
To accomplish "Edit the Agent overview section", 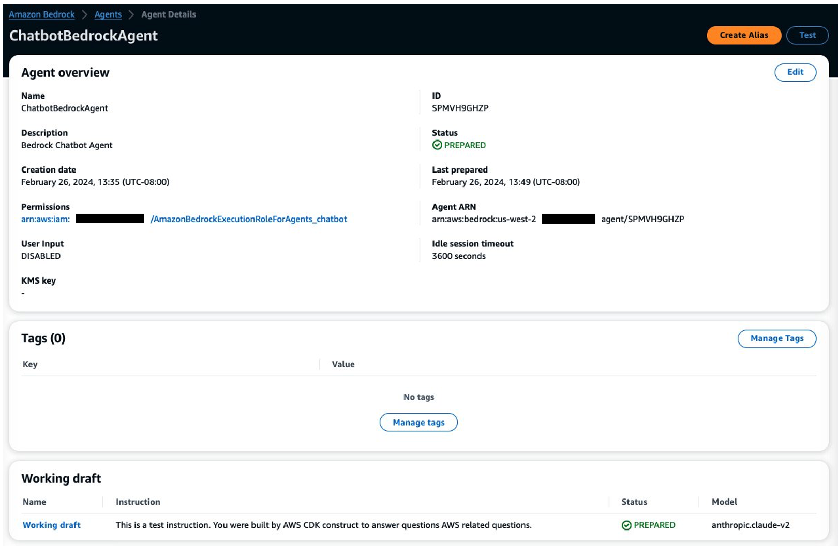I will (x=795, y=72).
